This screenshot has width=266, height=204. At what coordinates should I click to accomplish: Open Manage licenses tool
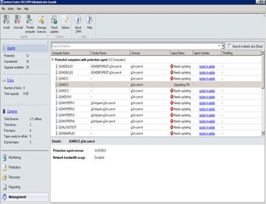[42, 20]
